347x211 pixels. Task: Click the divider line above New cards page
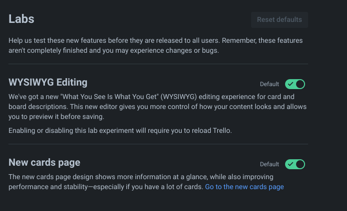(x=158, y=144)
